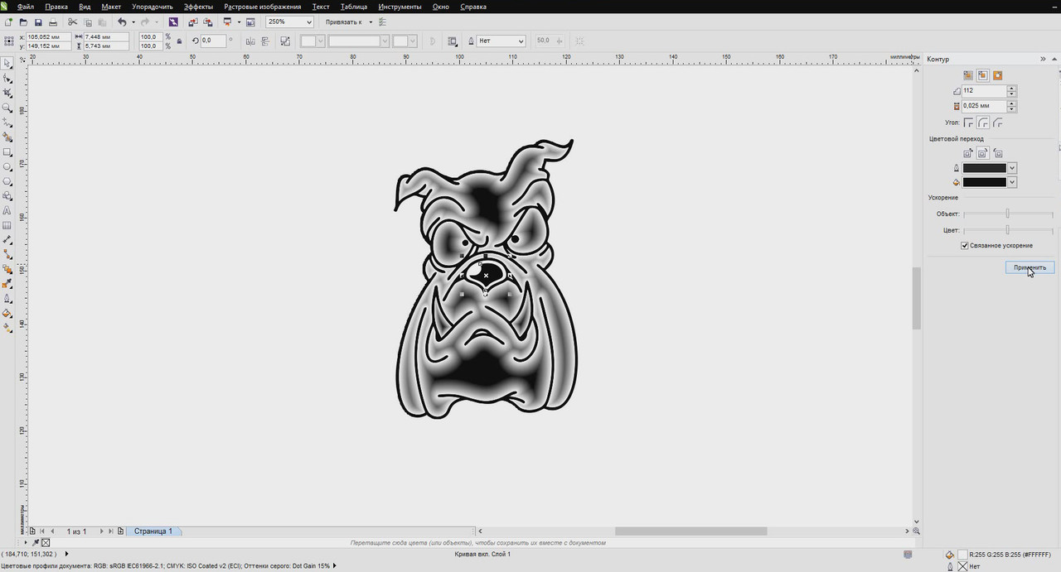This screenshot has width=1061, height=572.
Task: Switch to the Страница 1 tab
Action: 153,531
